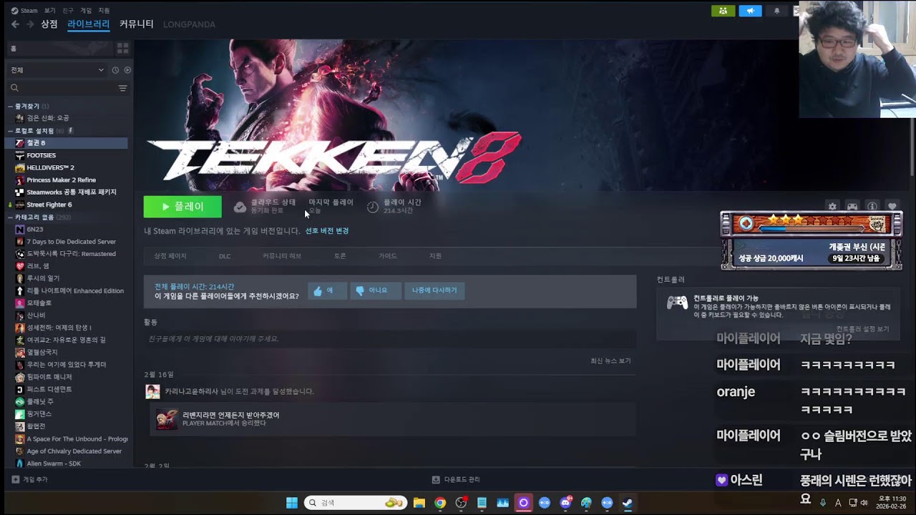The image size is (916, 515).
Task: Click the 최신 뉴스 보기 link
Action: pyautogui.click(x=610, y=361)
